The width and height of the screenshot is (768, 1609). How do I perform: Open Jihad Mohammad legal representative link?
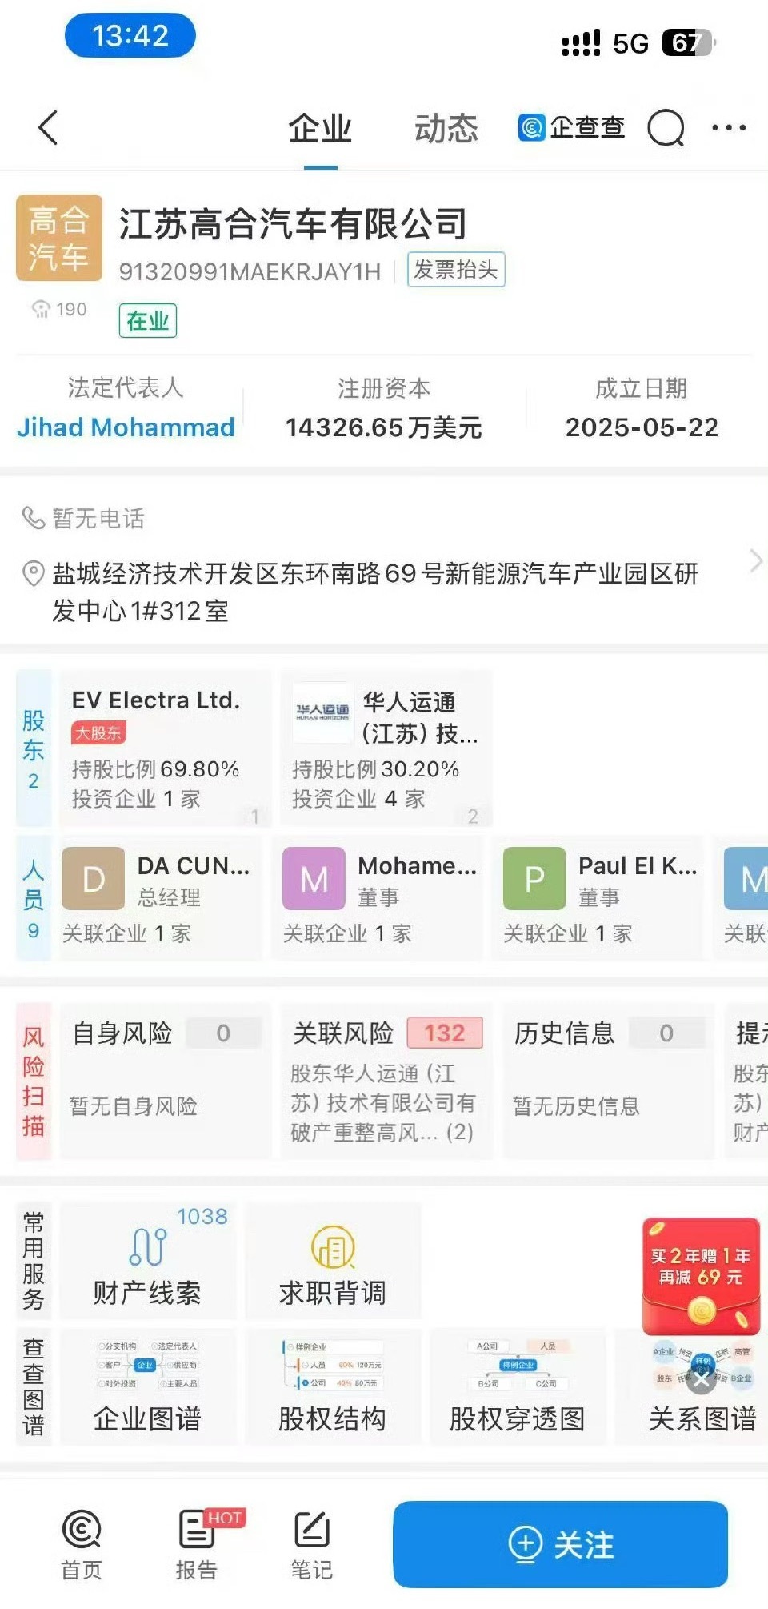click(x=126, y=427)
